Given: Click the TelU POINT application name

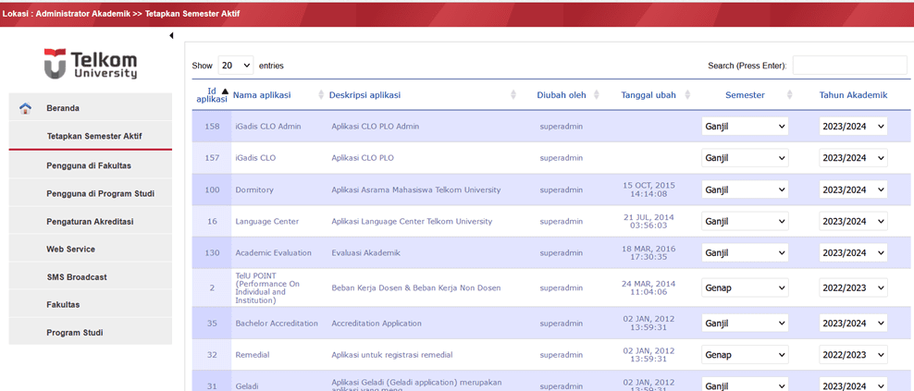Looking at the screenshot, I should point(267,287).
